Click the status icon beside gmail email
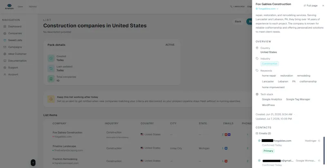The height and width of the screenshot is (168, 327). pyautogui.click(x=259, y=161)
